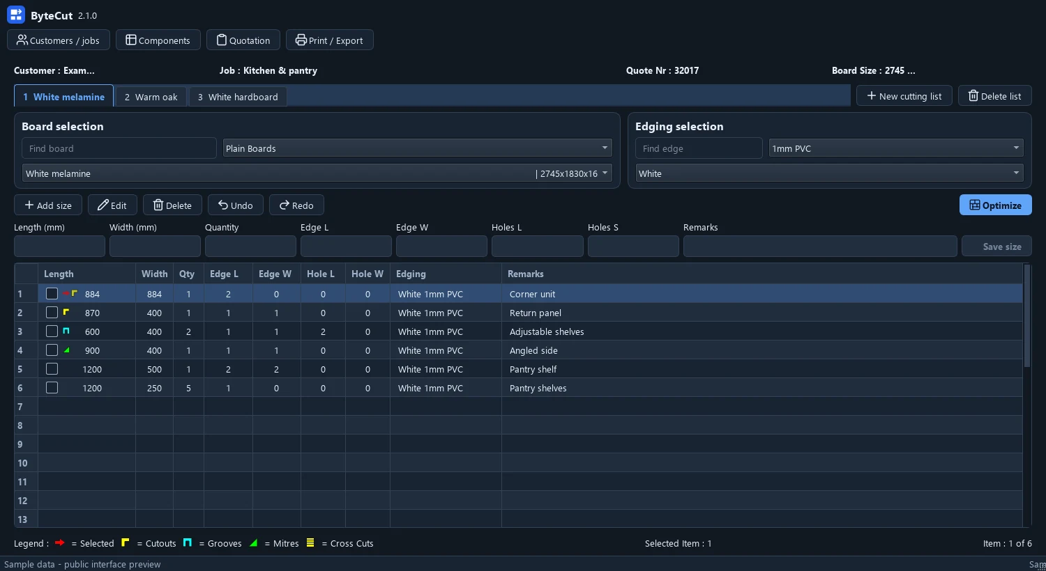This screenshot has height=571, width=1046.
Task: Click the Add size plus button
Action: click(x=48, y=205)
